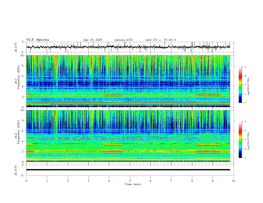
Task: Click the 'ch.1(V)' axis label
Action: pos(16,47)
